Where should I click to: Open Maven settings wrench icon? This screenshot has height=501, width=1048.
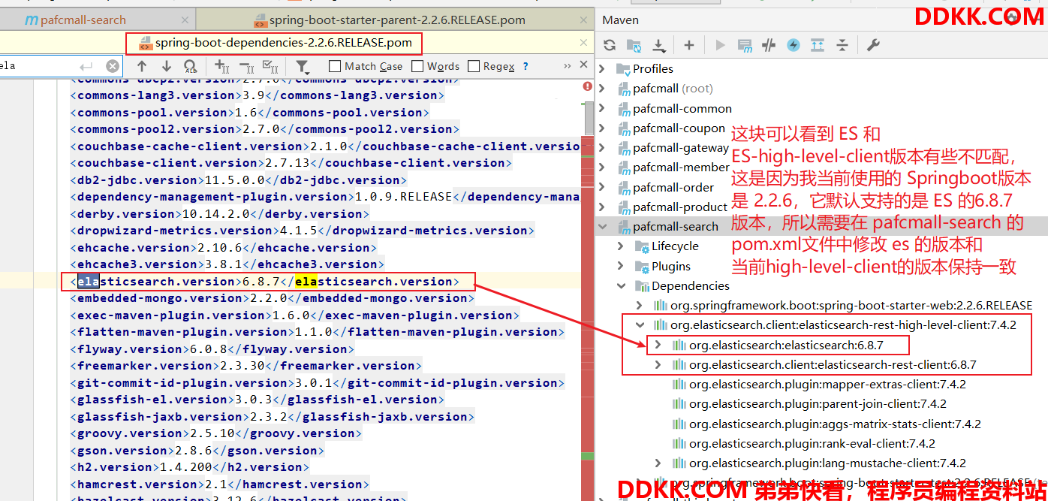(873, 45)
